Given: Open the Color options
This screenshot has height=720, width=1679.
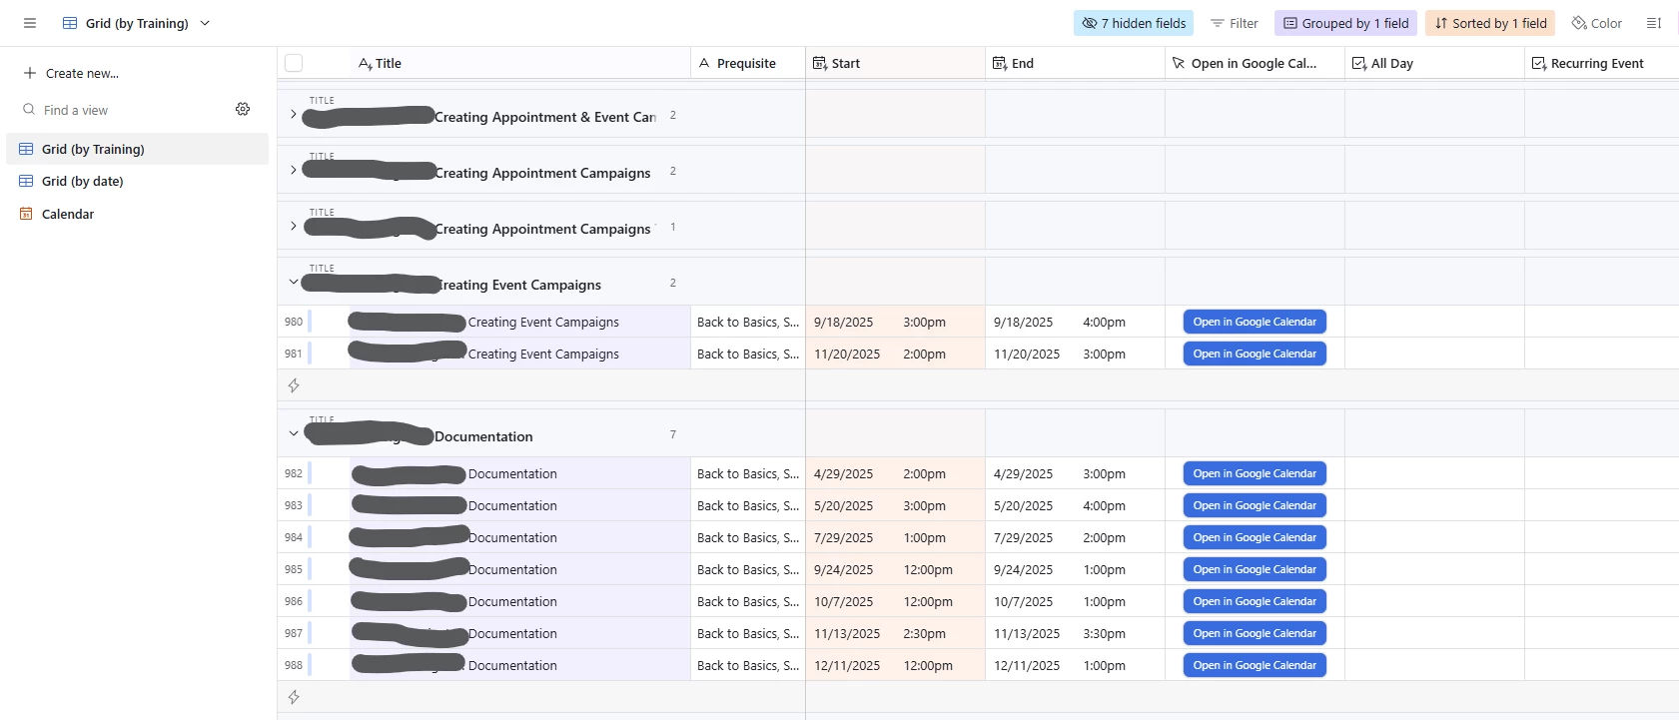Looking at the screenshot, I should coord(1597,23).
